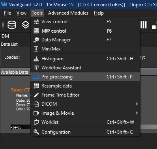Click the vertical bars toolbar icon

144,25
